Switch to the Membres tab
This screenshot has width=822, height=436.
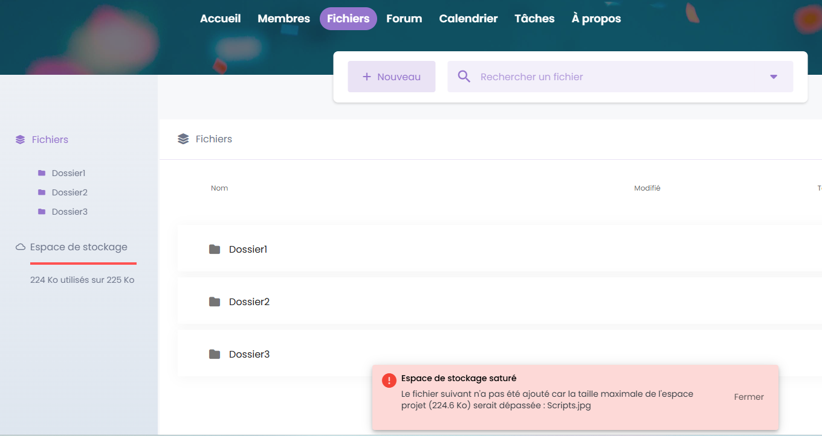[283, 19]
